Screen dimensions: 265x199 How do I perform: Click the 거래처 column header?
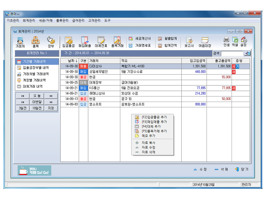click(104, 61)
